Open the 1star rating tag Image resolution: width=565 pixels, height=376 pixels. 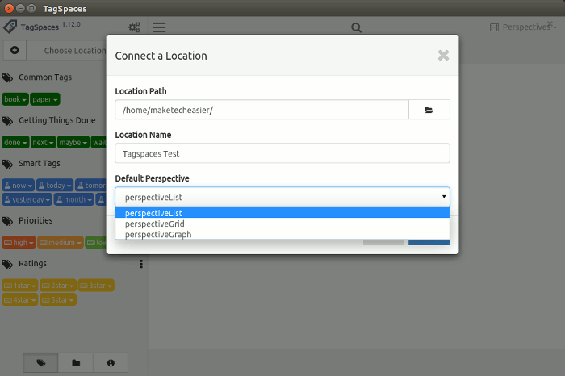[x=20, y=286]
